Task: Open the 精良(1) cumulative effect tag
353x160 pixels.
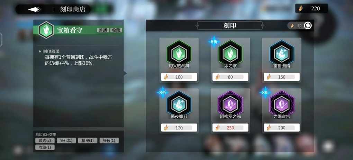Action: tap(88, 140)
